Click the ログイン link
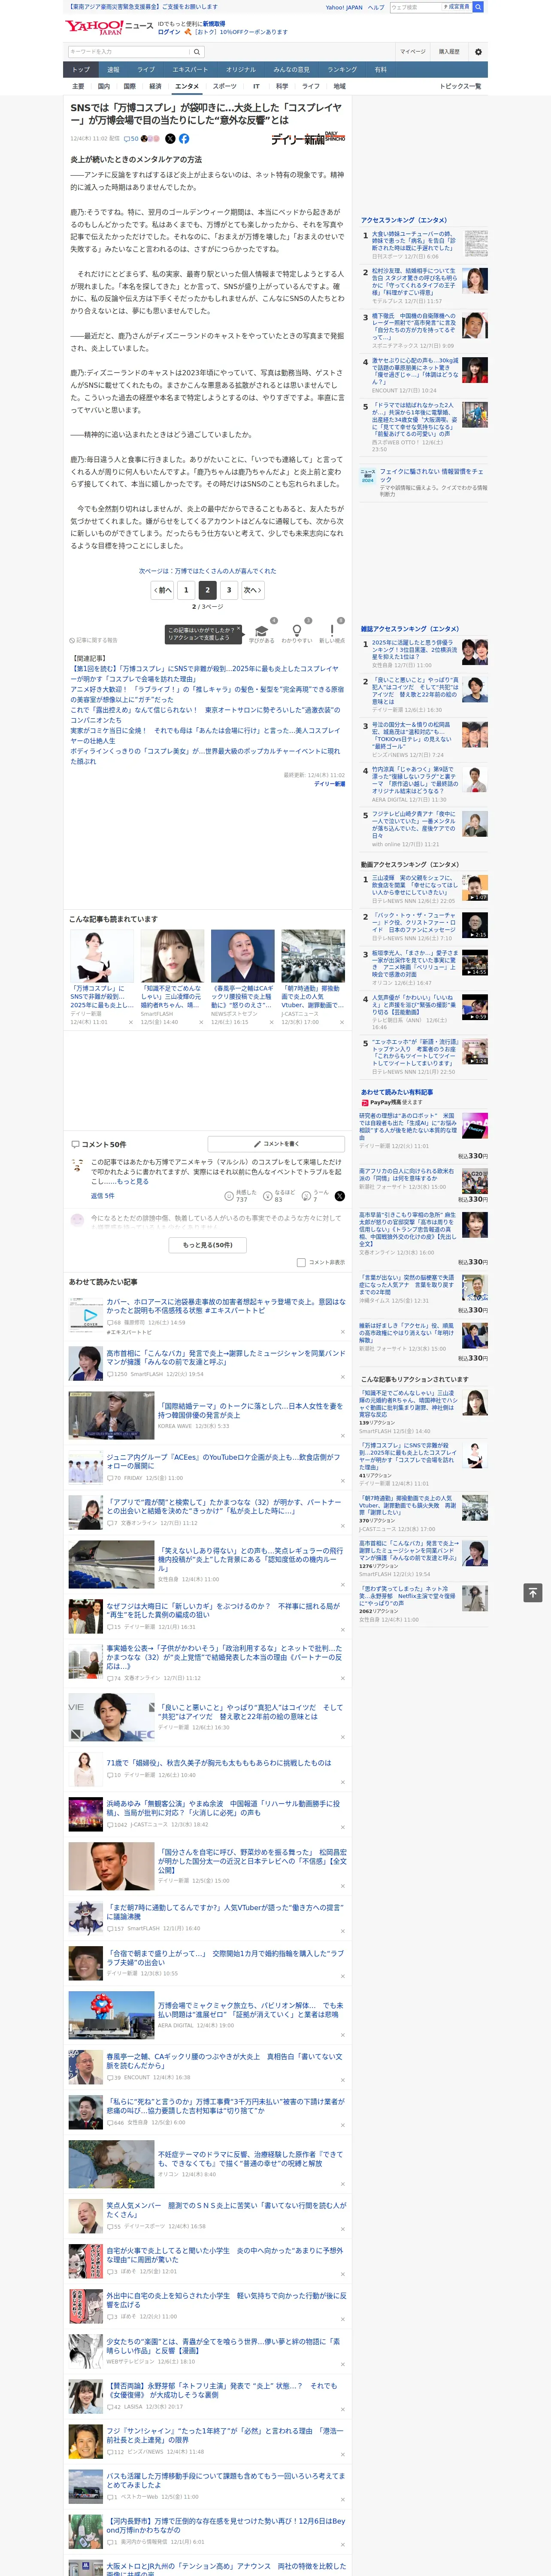The image size is (551, 2576). click(x=169, y=32)
